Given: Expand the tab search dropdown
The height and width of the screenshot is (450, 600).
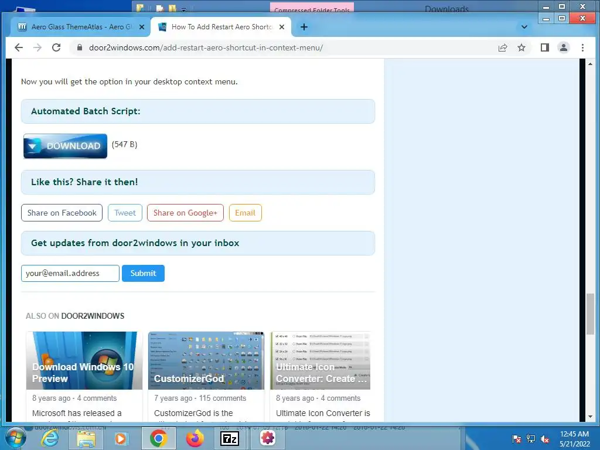Looking at the screenshot, I should click(524, 27).
